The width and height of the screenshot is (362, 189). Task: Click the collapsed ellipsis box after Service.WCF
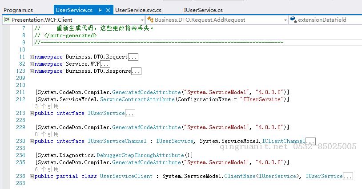pos(105,64)
